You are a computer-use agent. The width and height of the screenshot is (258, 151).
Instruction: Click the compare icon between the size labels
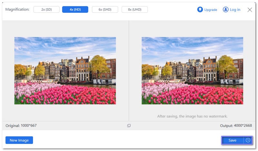point(129,126)
